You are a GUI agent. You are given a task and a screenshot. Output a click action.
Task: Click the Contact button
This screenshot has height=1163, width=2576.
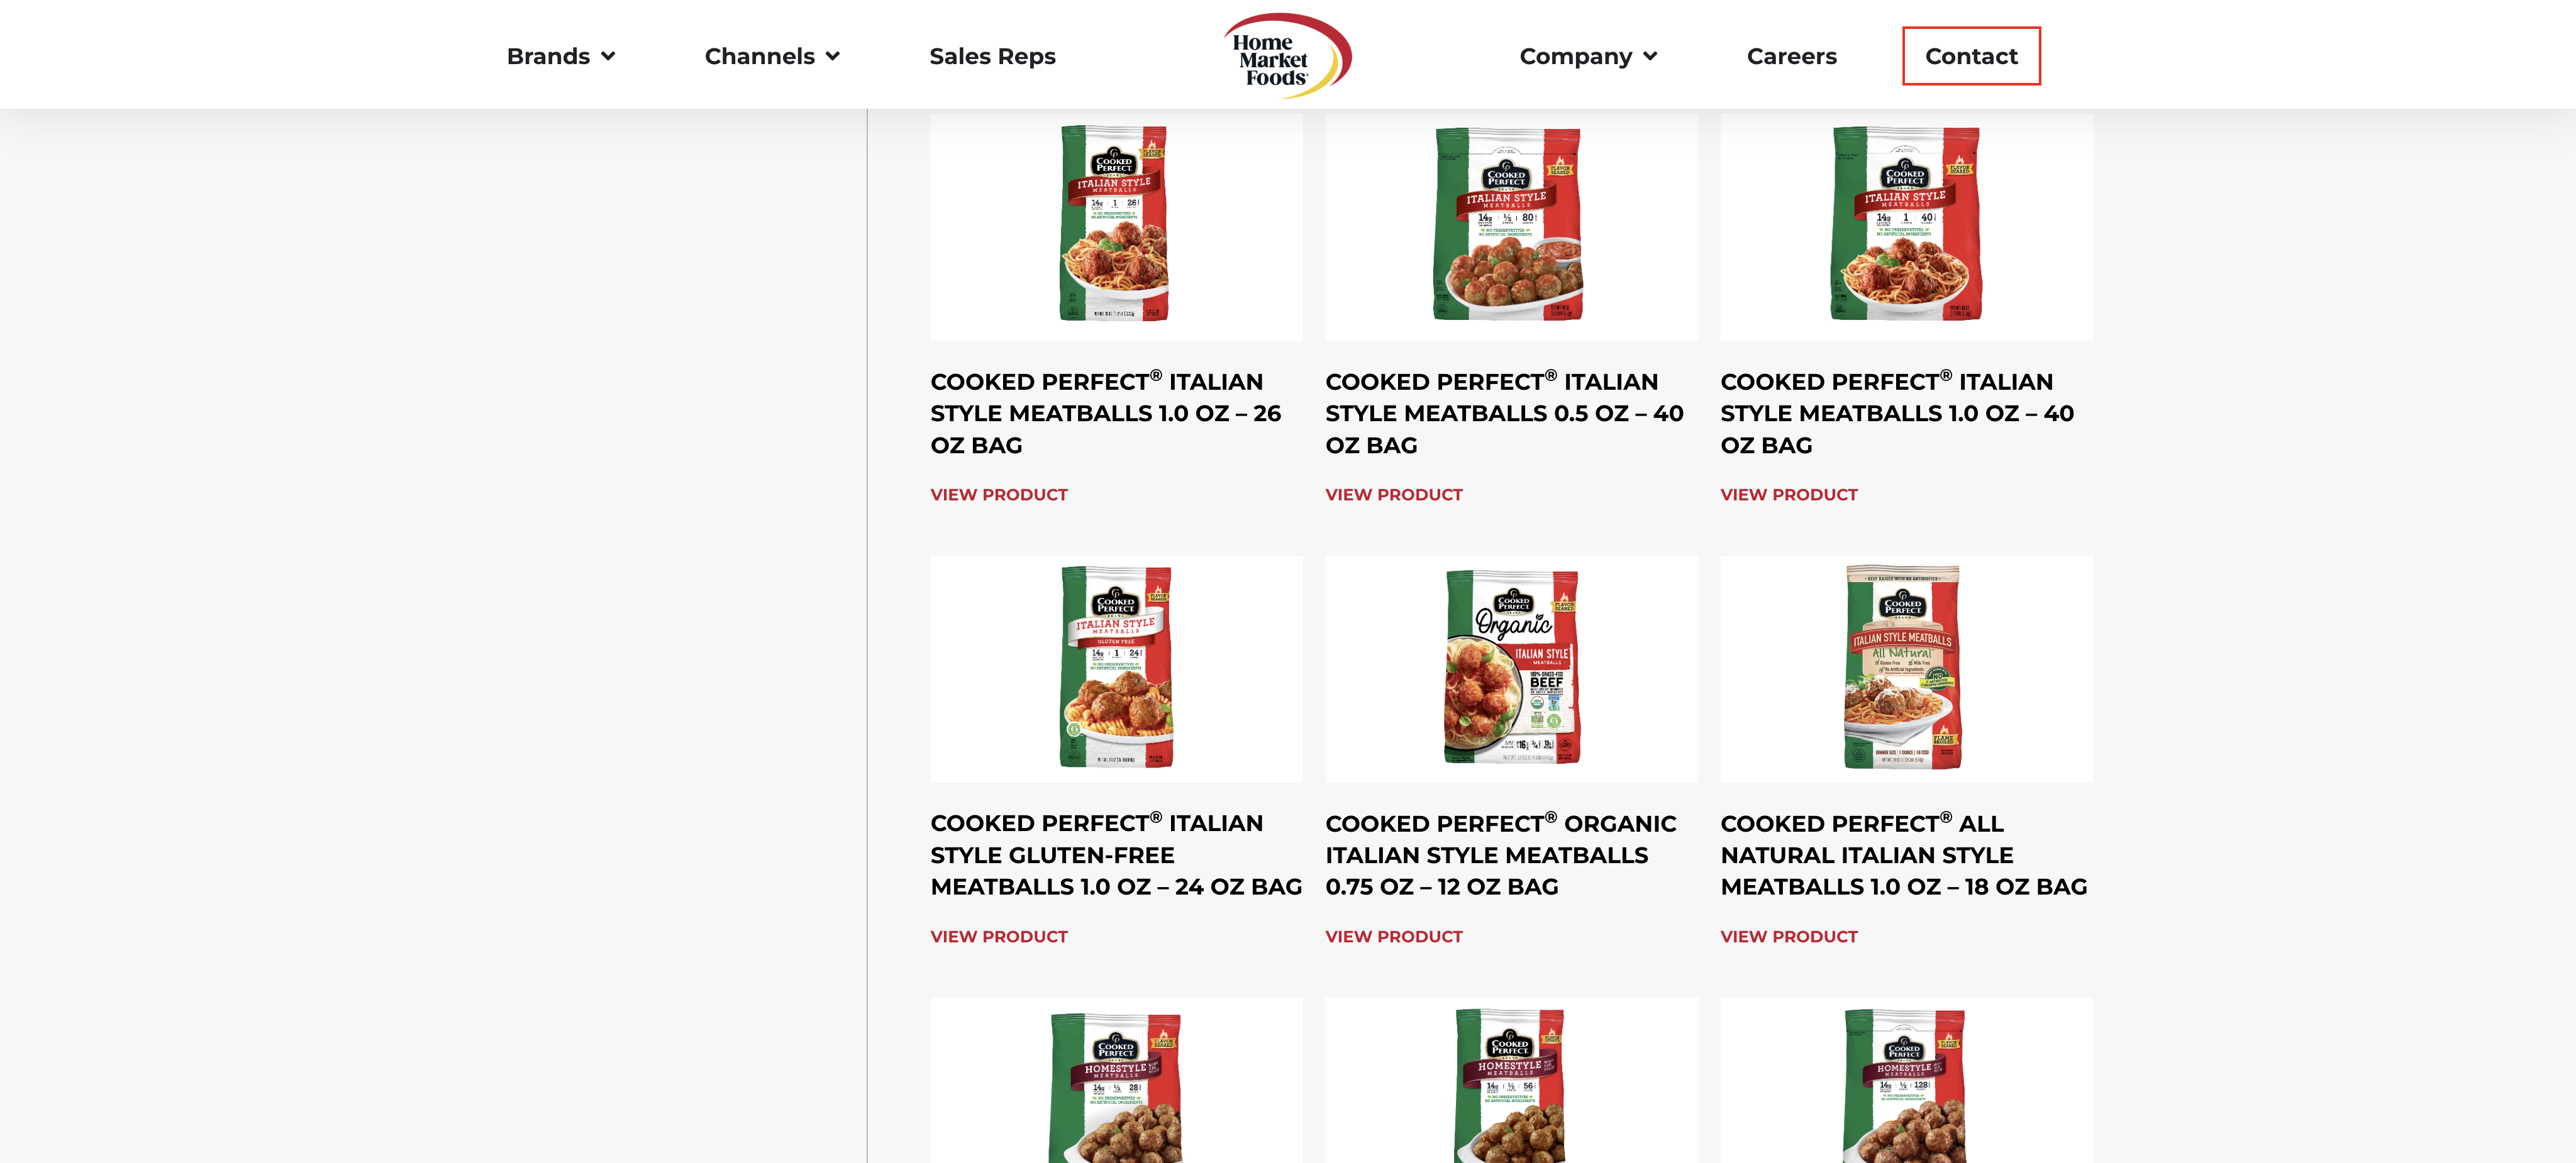pyautogui.click(x=1970, y=56)
